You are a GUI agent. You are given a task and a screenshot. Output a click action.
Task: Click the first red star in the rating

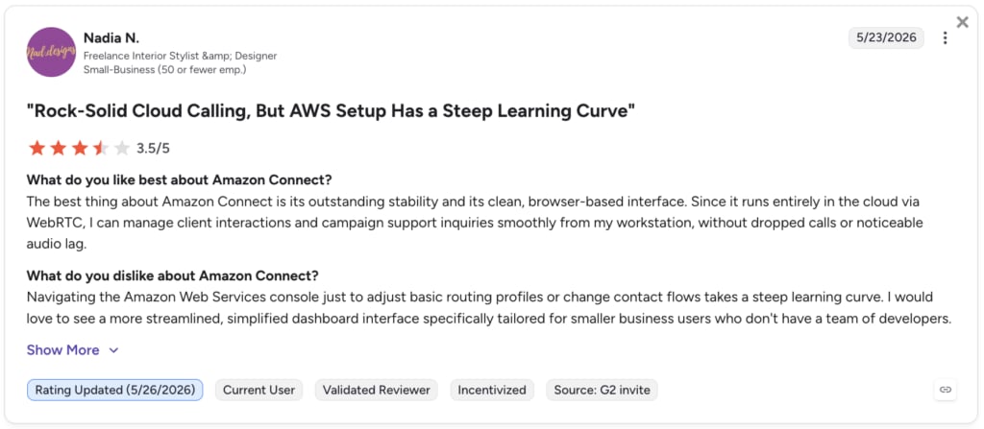(37, 149)
